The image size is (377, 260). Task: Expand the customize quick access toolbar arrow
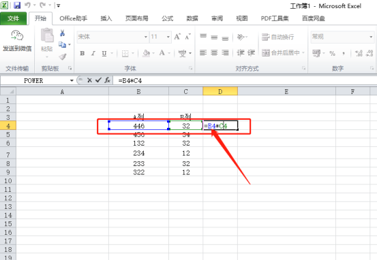[58, 5]
